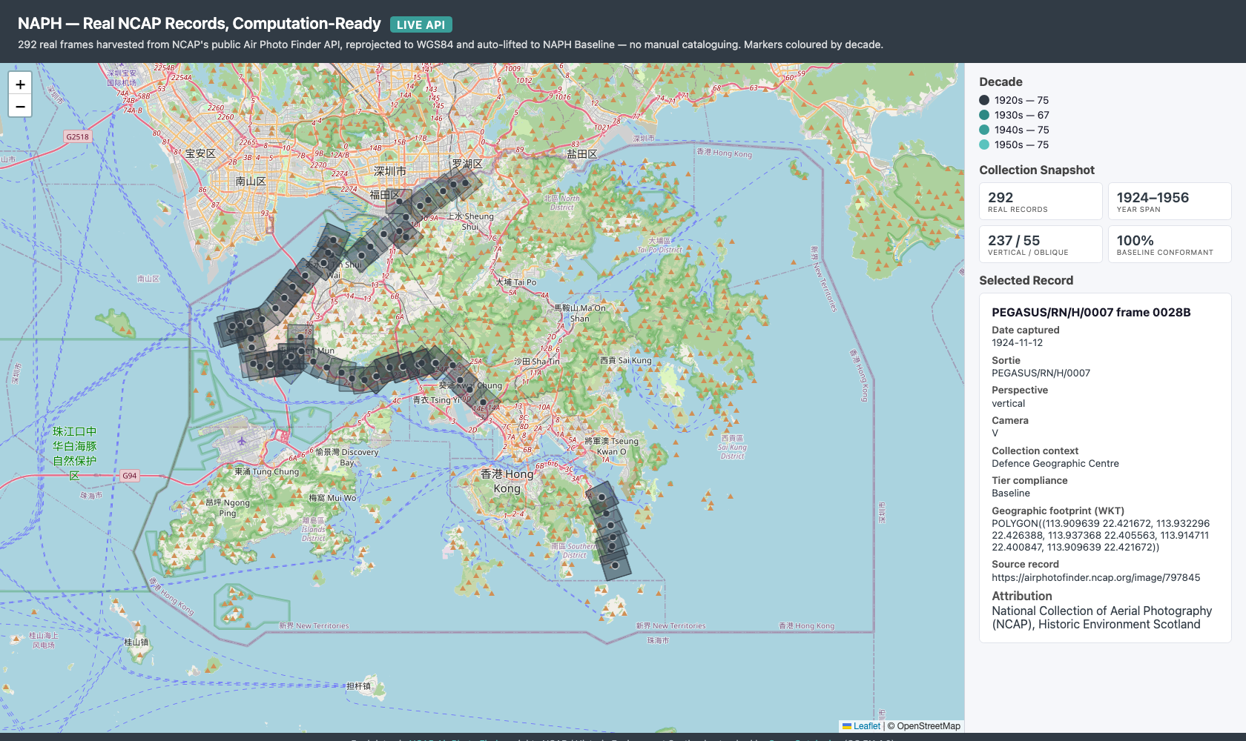
Task: Click the 1920s legend colour dot
Action: [984, 100]
